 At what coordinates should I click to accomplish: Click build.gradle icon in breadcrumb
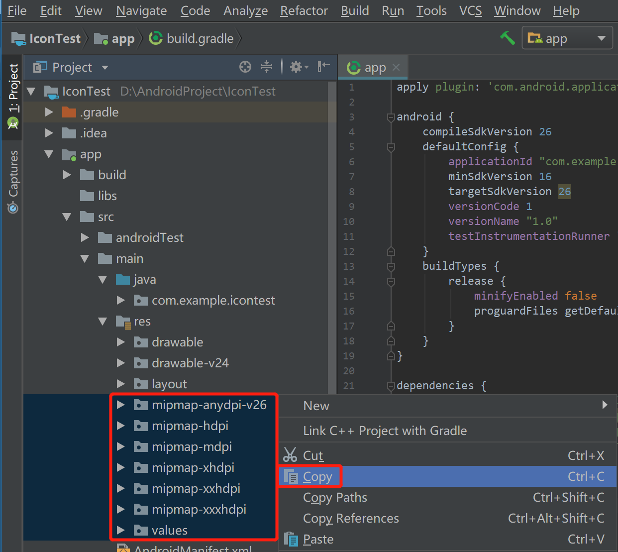point(156,38)
